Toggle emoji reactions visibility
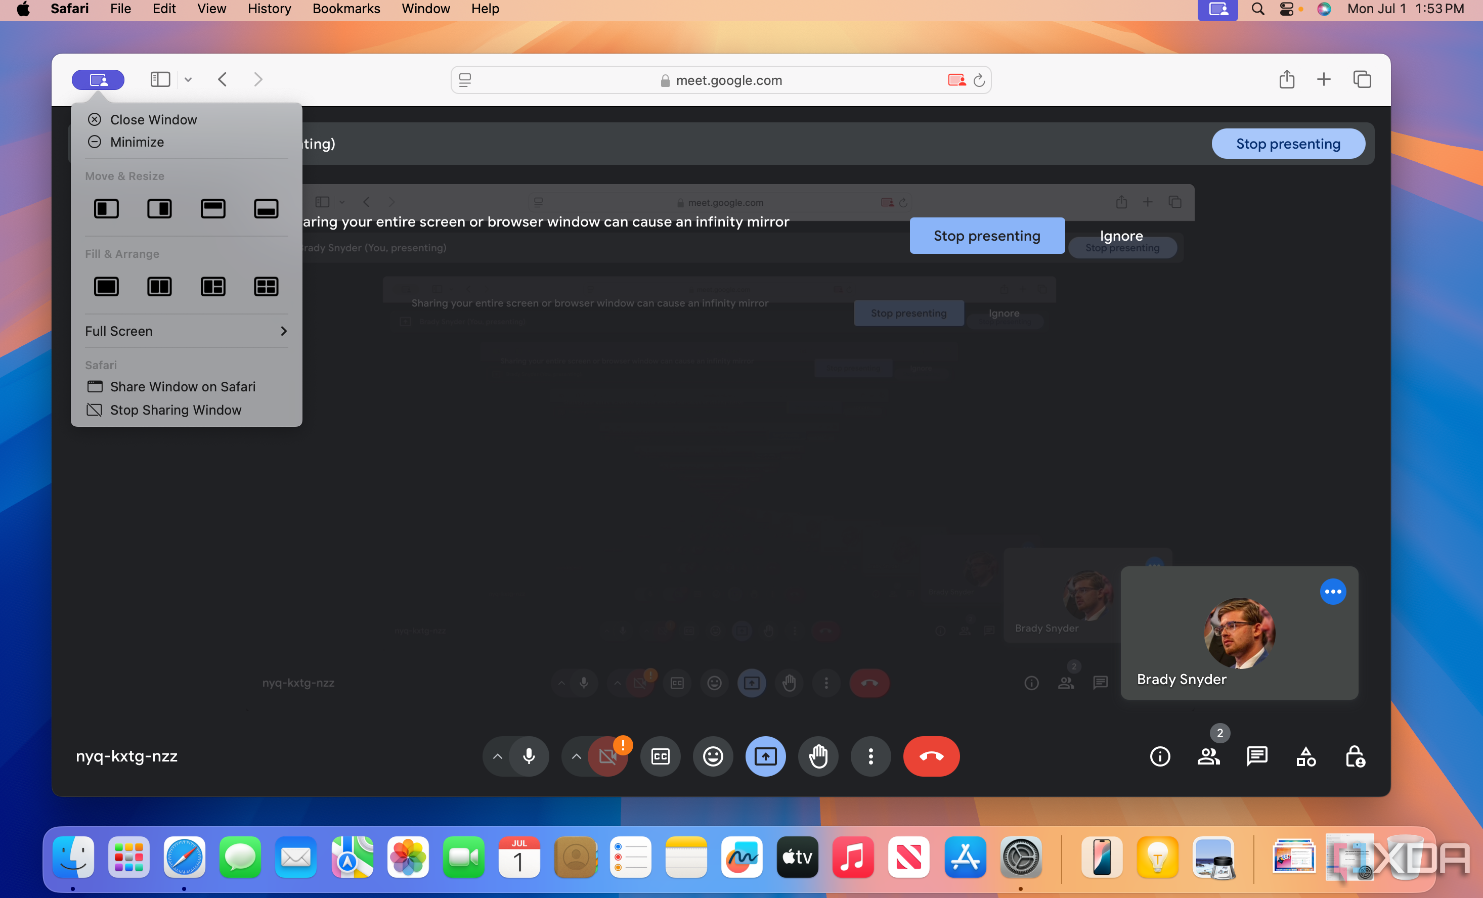Viewport: 1483px width, 898px height. pyautogui.click(x=712, y=756)
